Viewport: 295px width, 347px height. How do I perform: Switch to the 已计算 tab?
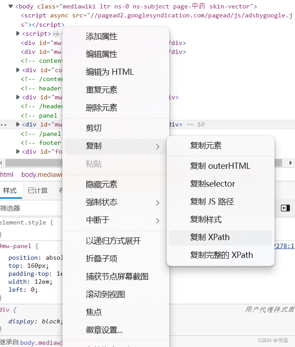(x=38, y=191)
